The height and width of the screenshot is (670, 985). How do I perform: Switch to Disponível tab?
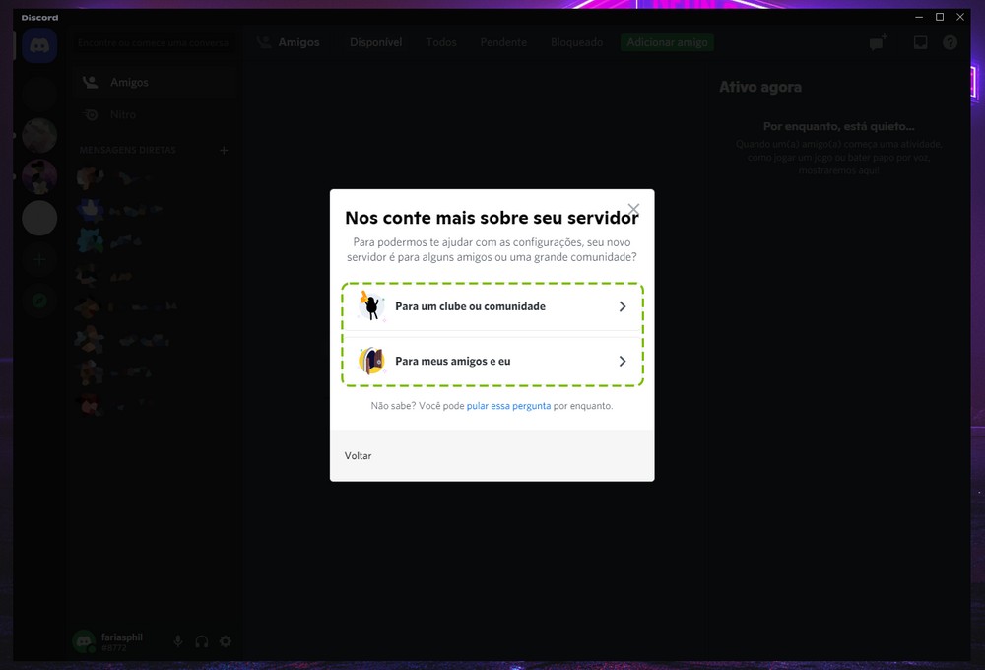375,42
